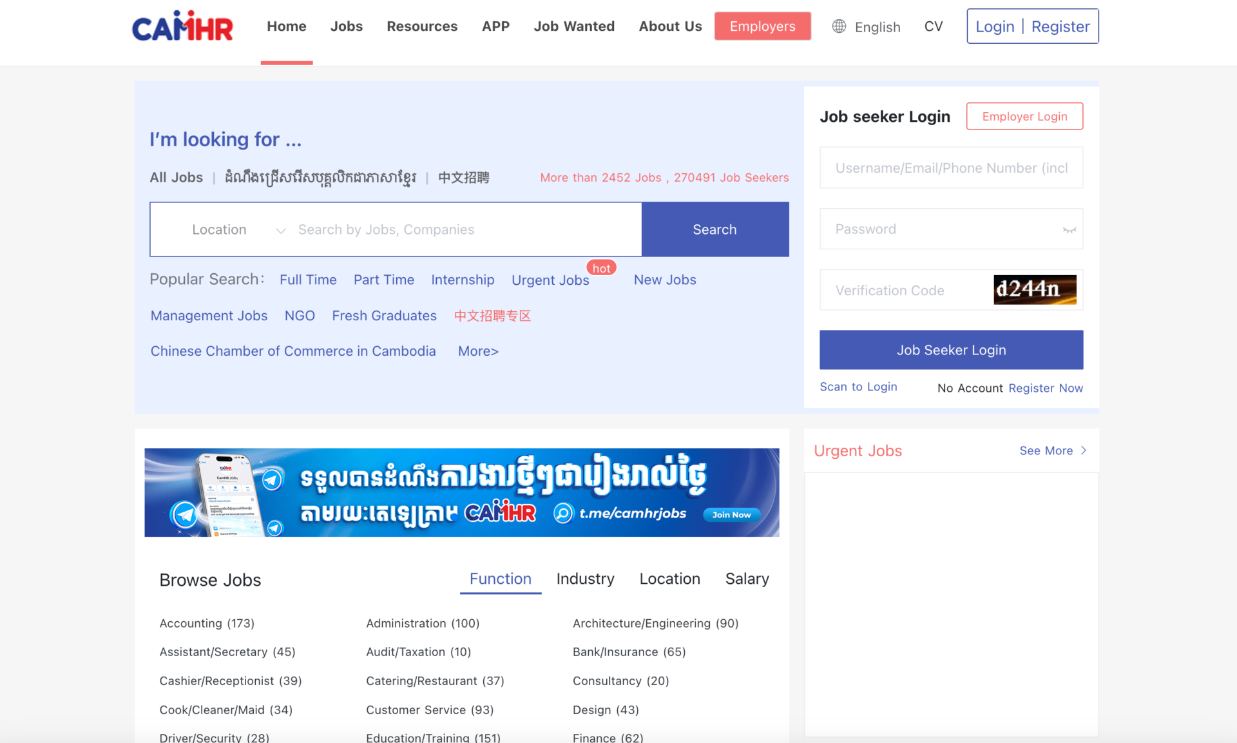The height and width of the screenshot is (743, 1237).
Task: Refresh the d244n captcha image
Action: 1034,290
